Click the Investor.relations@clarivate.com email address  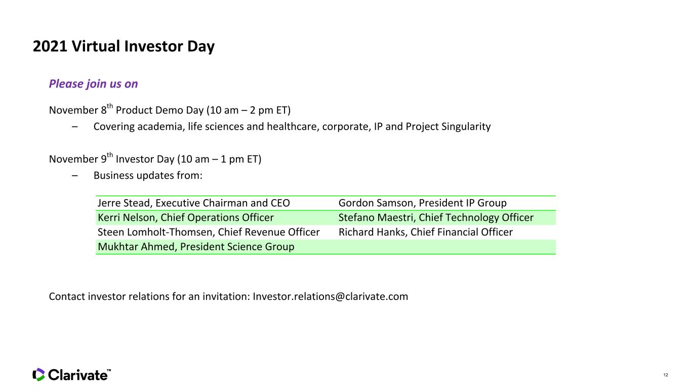point(331,296)
